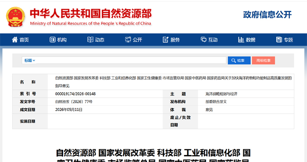Click the 动态 open-book icon
Viewport: 307px width, 162px height.
pyautogui.click(x=90, y=40)
